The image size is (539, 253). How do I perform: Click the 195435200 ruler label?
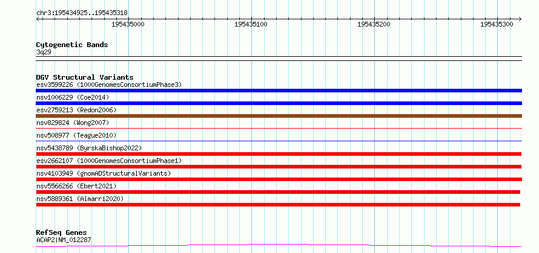[x=374, y=24]
